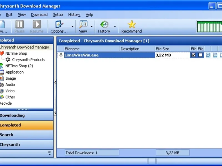Open the dropdown arrow next to View
Image resolution: width=222 pixels, height=166 pixels.
tap(92, 27)
